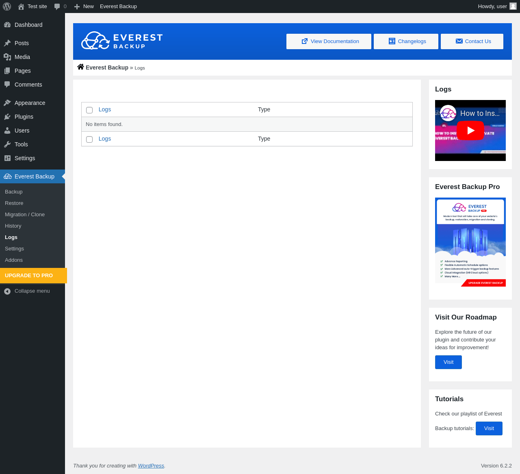
Task: Click the UPGRADE TO PRO button
Action: click(33, 276)
